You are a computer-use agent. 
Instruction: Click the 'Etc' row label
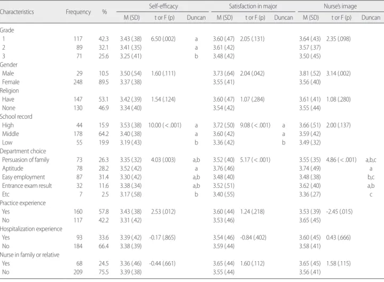(x=6, y=194)
